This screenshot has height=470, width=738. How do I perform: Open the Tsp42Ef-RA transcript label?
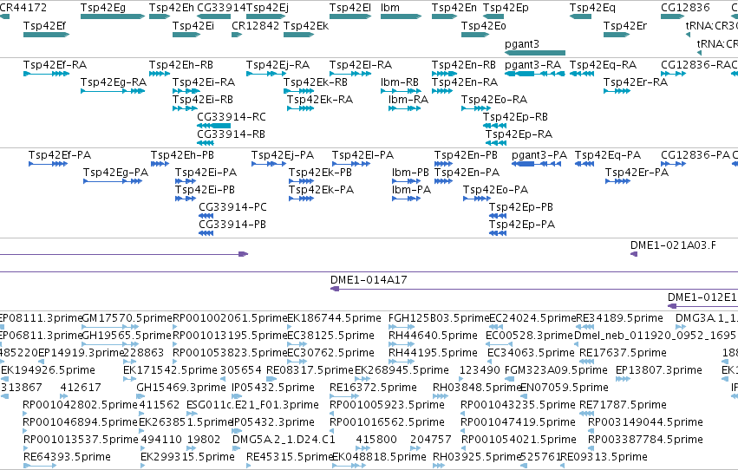click(x=55, y=64)
